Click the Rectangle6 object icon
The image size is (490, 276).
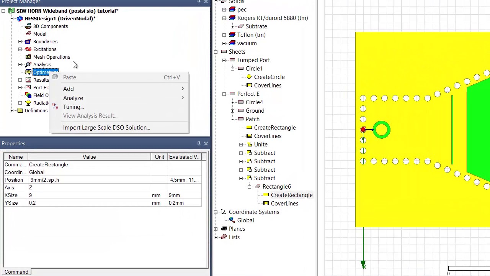(258, 187)
